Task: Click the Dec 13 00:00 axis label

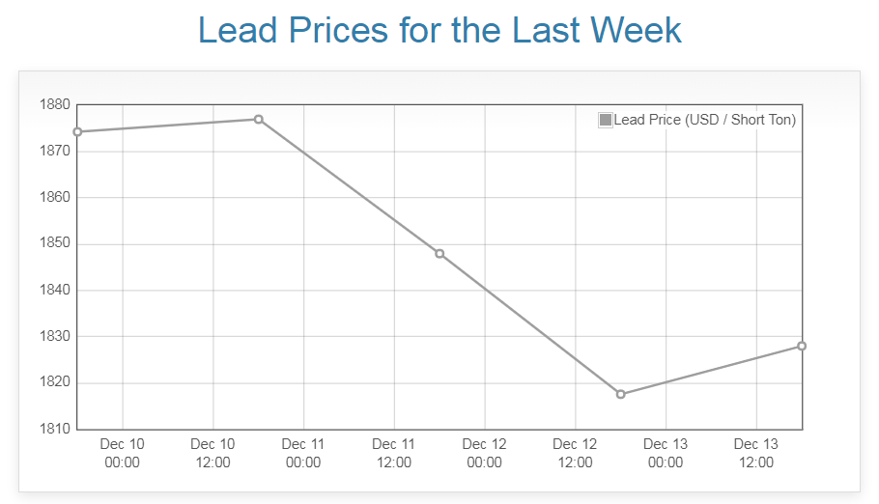Action: pos(666,453)
